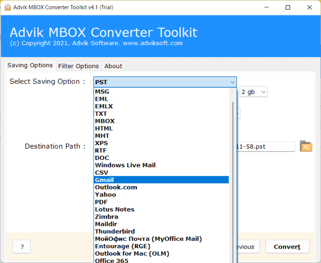Collapse the saving option combo box
321x263 pixels.
pos(232,82)
